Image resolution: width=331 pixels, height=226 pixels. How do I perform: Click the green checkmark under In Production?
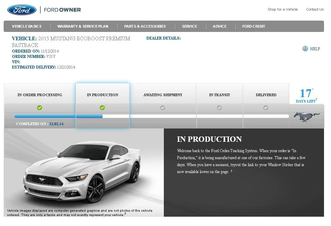pos(102,108)
